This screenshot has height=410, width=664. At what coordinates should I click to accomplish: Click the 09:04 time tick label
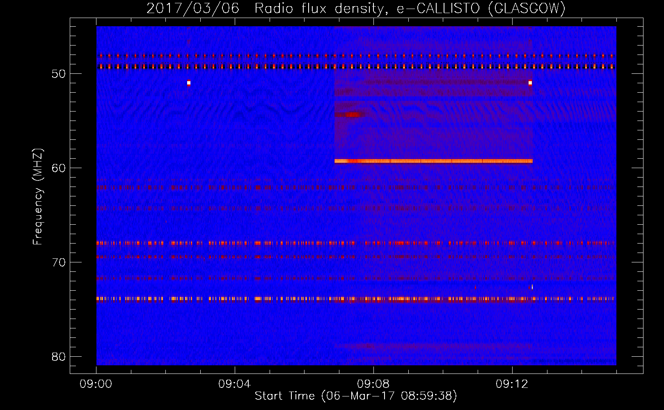tap(235, 384)
